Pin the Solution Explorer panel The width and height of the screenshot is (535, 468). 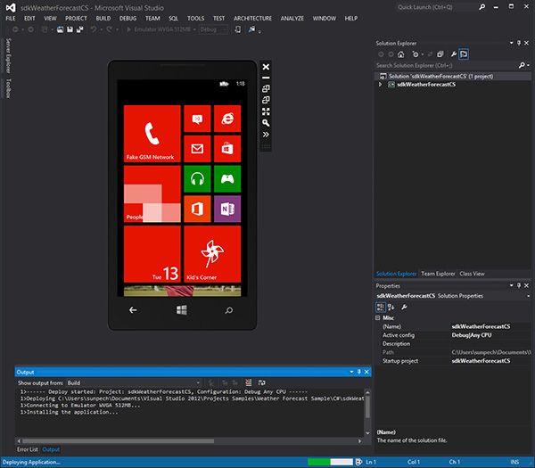(519, 43)
